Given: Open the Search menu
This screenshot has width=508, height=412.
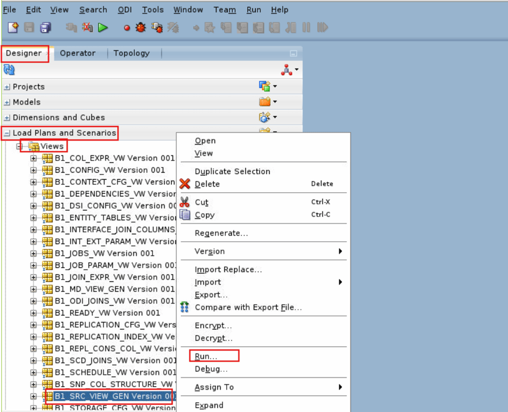Looking at the screenshot, I should tap(93, 10).
